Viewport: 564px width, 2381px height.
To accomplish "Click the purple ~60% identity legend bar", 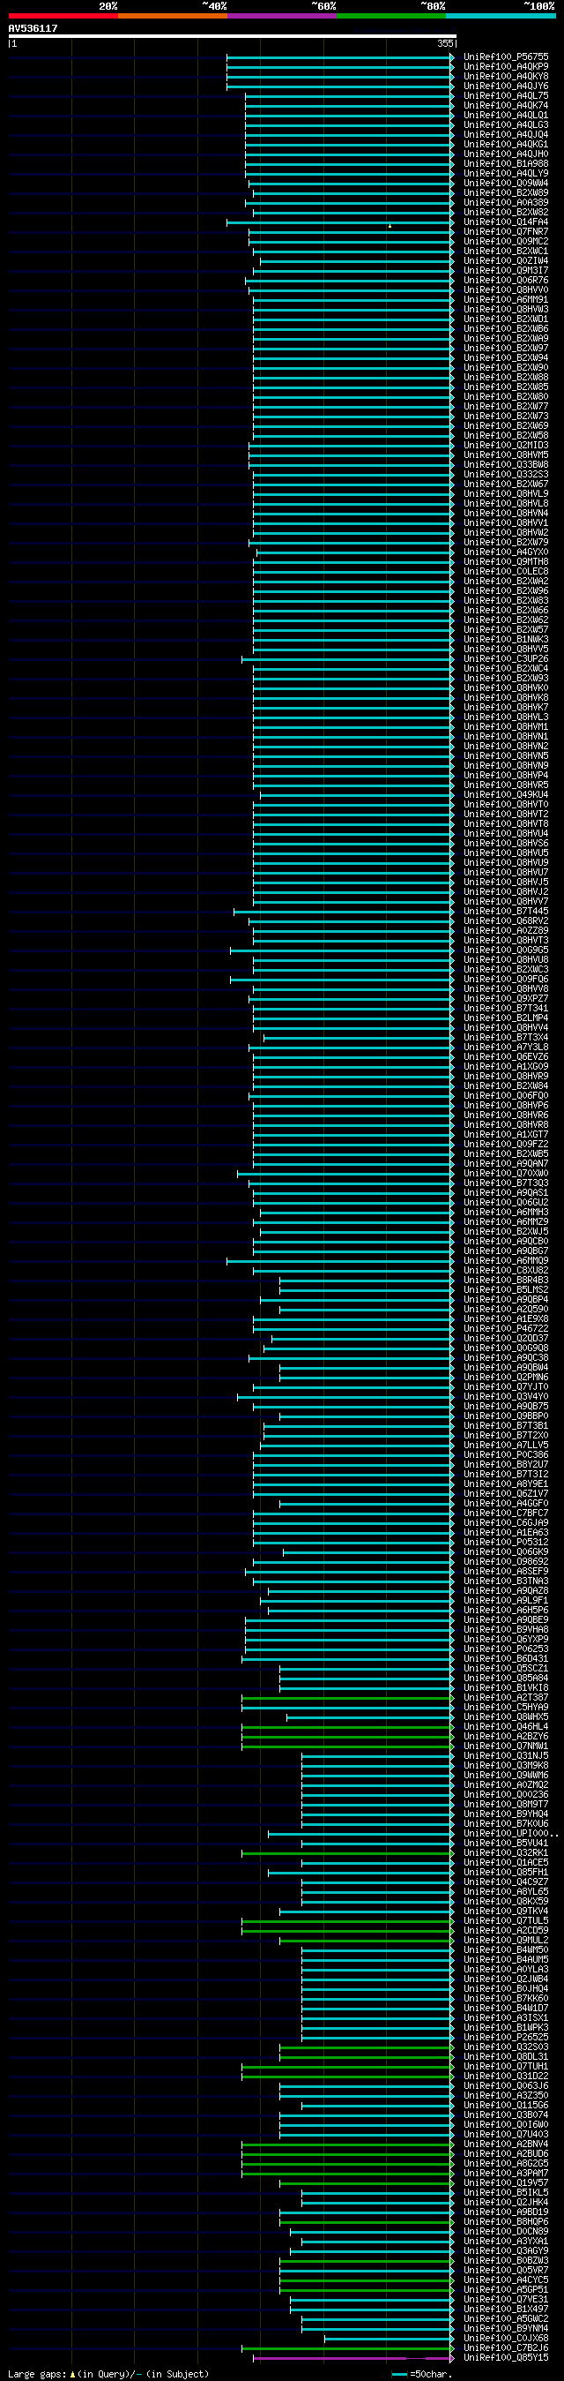I will (283, 16).
